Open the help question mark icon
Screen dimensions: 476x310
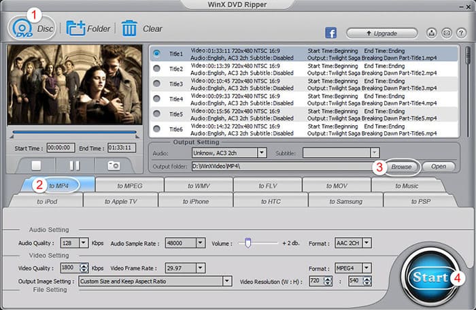461,33
